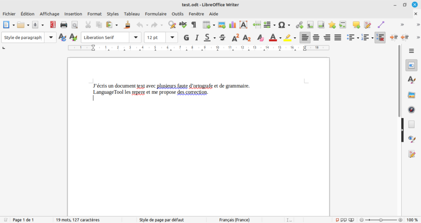The width and height of the screenshot is (421, 223).
Task: Insert chart icon
Action: pyautogui.click(x=233, y=25)
